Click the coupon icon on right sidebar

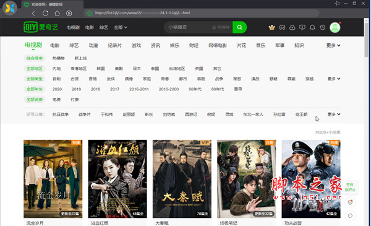tap(350, 202)
